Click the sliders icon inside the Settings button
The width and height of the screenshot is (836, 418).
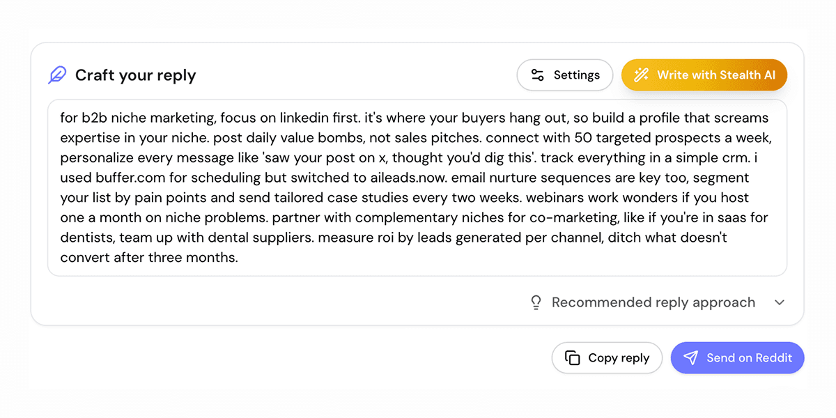point(539,75)
